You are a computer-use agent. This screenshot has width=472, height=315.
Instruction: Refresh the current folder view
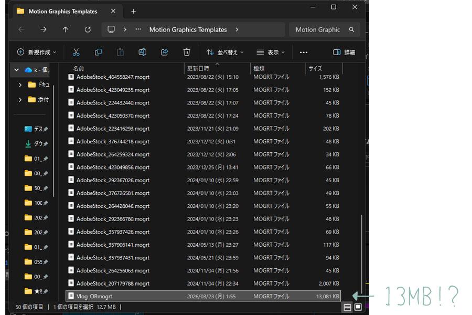[88, 30]
